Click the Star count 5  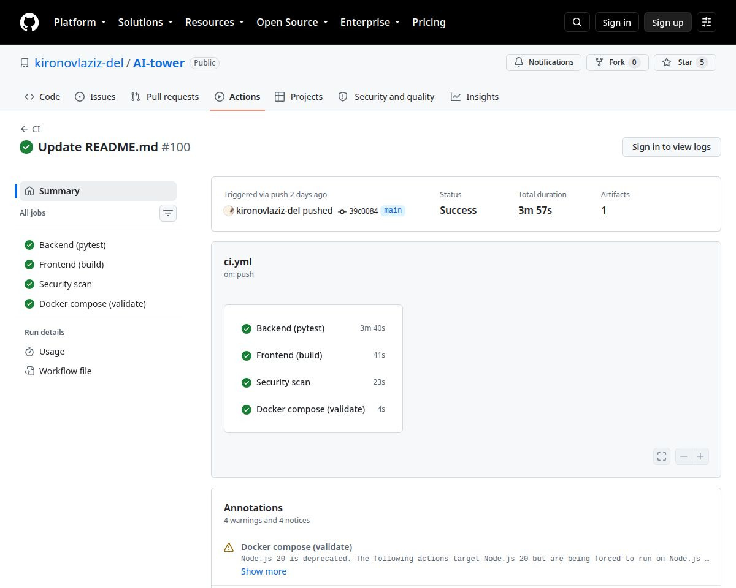702,62
